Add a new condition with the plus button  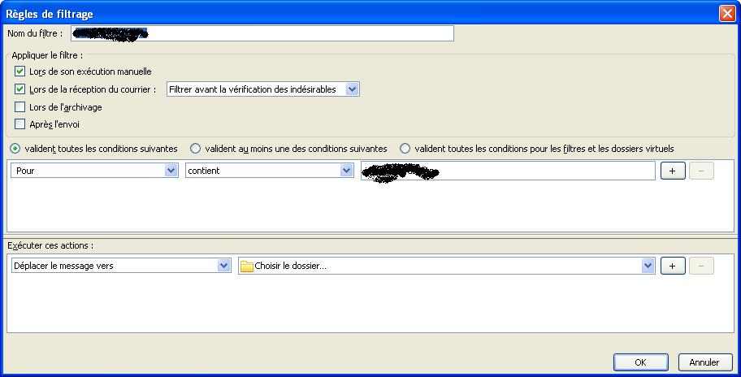coord(672,171)
